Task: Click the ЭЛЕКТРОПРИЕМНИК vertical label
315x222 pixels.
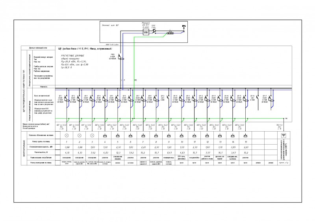Action: pos(24,149)
